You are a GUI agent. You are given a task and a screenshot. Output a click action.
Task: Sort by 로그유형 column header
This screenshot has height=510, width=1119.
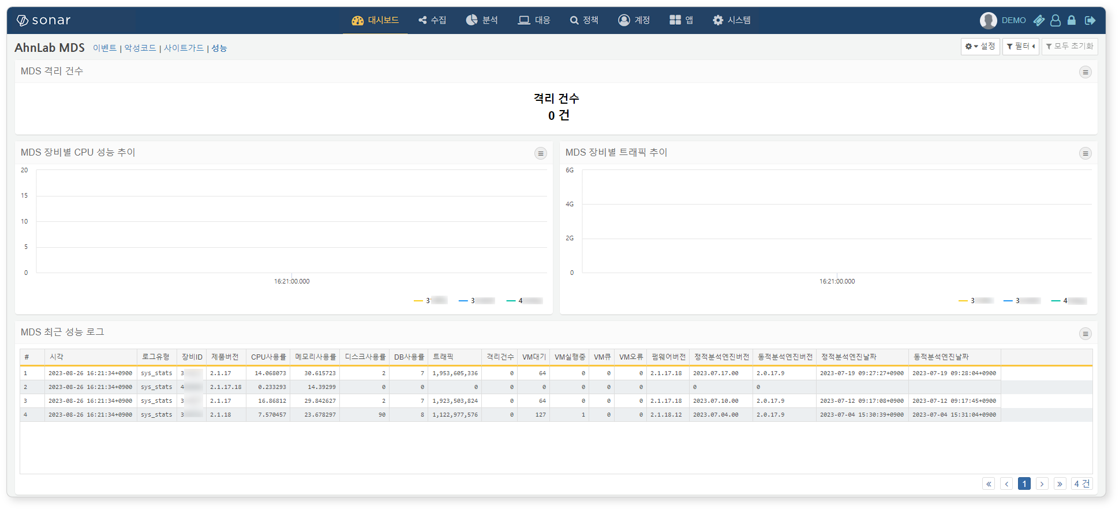[156, 357]
